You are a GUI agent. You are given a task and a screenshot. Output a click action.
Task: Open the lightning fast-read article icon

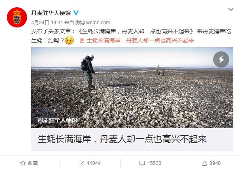pos(221,59)
